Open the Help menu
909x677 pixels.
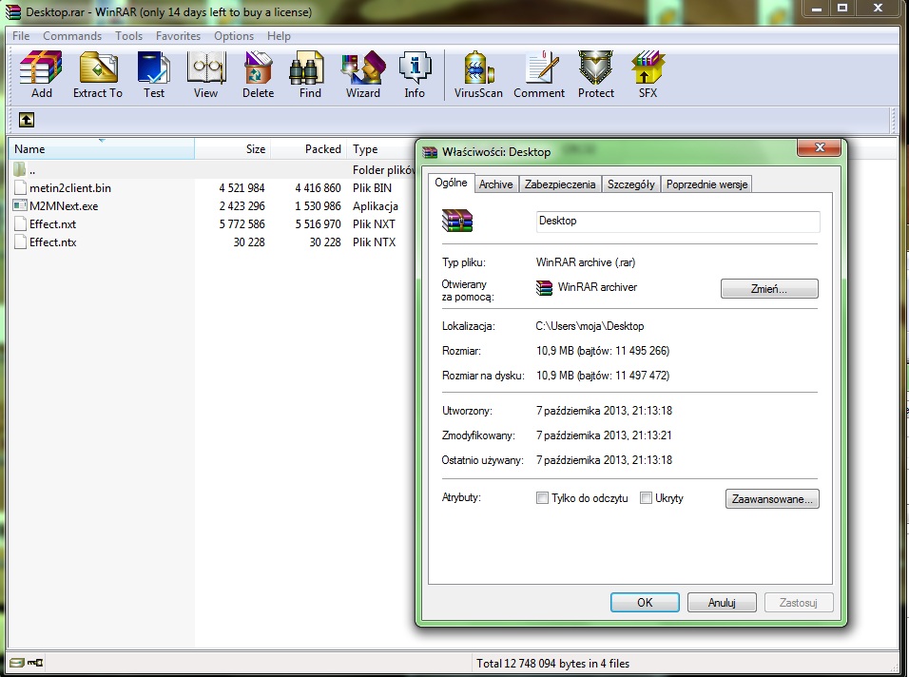coord(279,36)
